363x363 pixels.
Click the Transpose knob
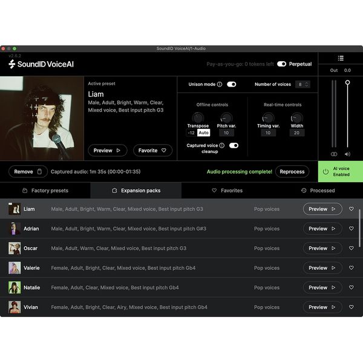coord(198,118)
